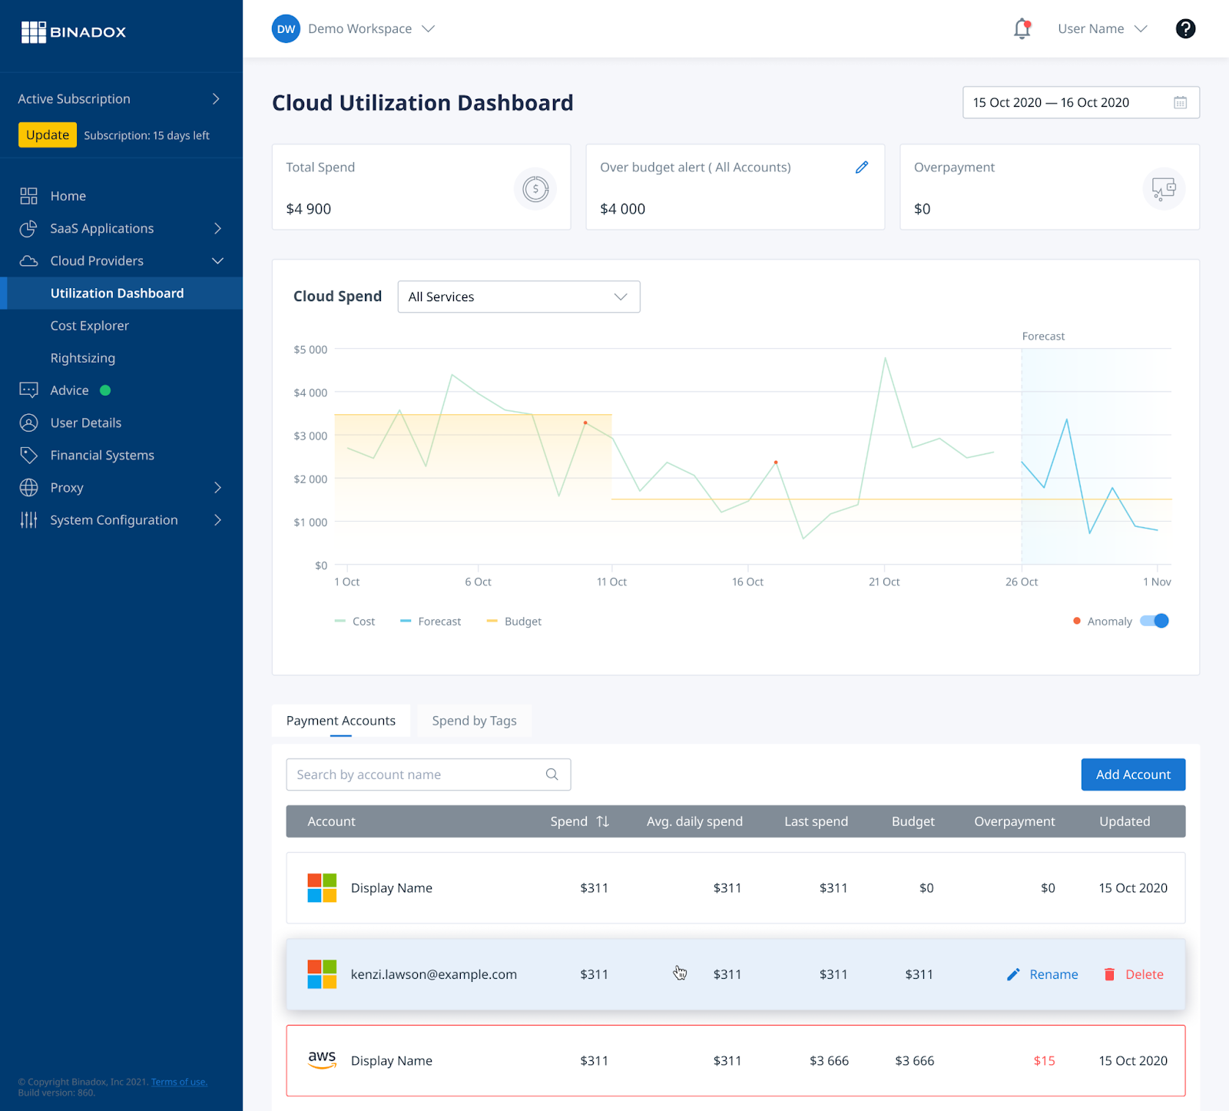Select the Payment Accounts tab
This screenshot has width=1229, height=1111.
coord(340,720)
